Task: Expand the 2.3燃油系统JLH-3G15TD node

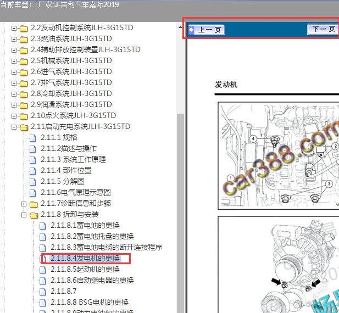Action: [x=14, y=39]
